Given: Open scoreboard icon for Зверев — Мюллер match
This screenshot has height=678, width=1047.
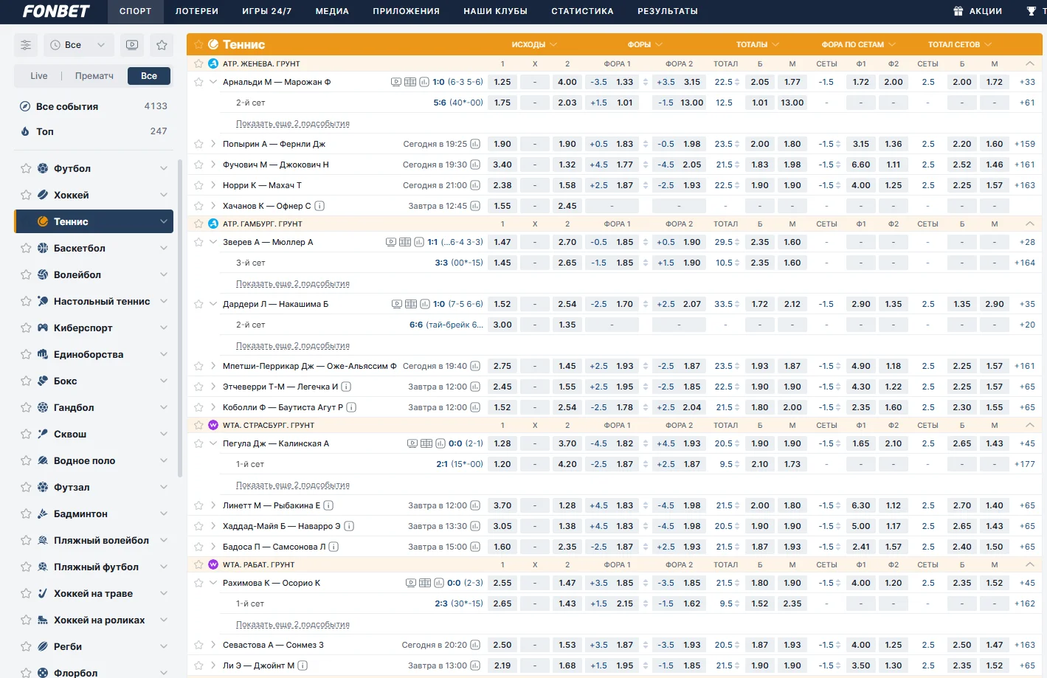Looking at the screenshot, I should click(405, 242).
